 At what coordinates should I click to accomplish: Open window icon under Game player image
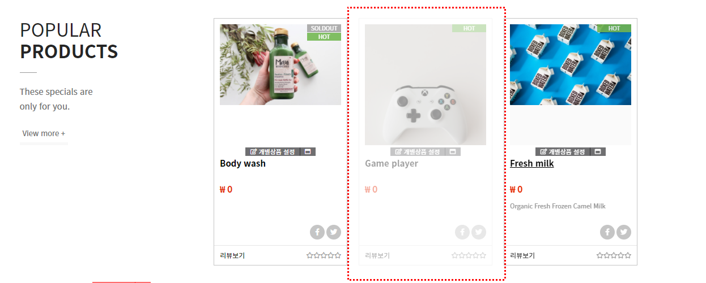pyautogui.click(x=453, y=152)
